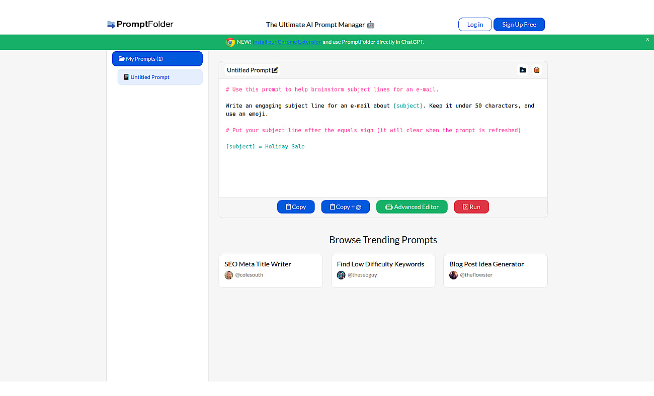Click the Log in button
654x396 pixels.
point(475,25)
